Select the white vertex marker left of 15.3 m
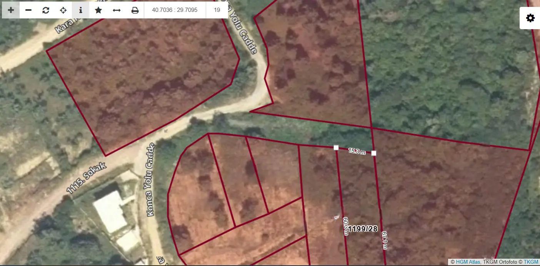This screenshot has width=540, height=266. pyautogui.click(x=336, y=147)
